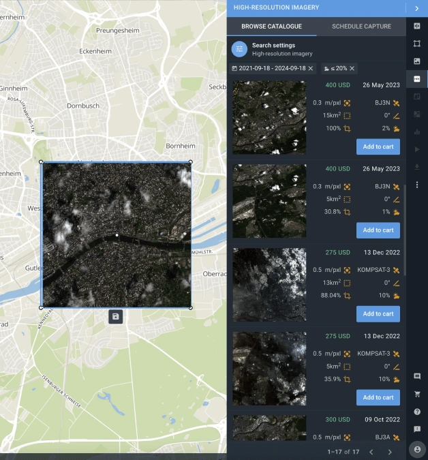Click the cloud cover ≤20% chip
The image size is (428, 460).
pos(339,68)
